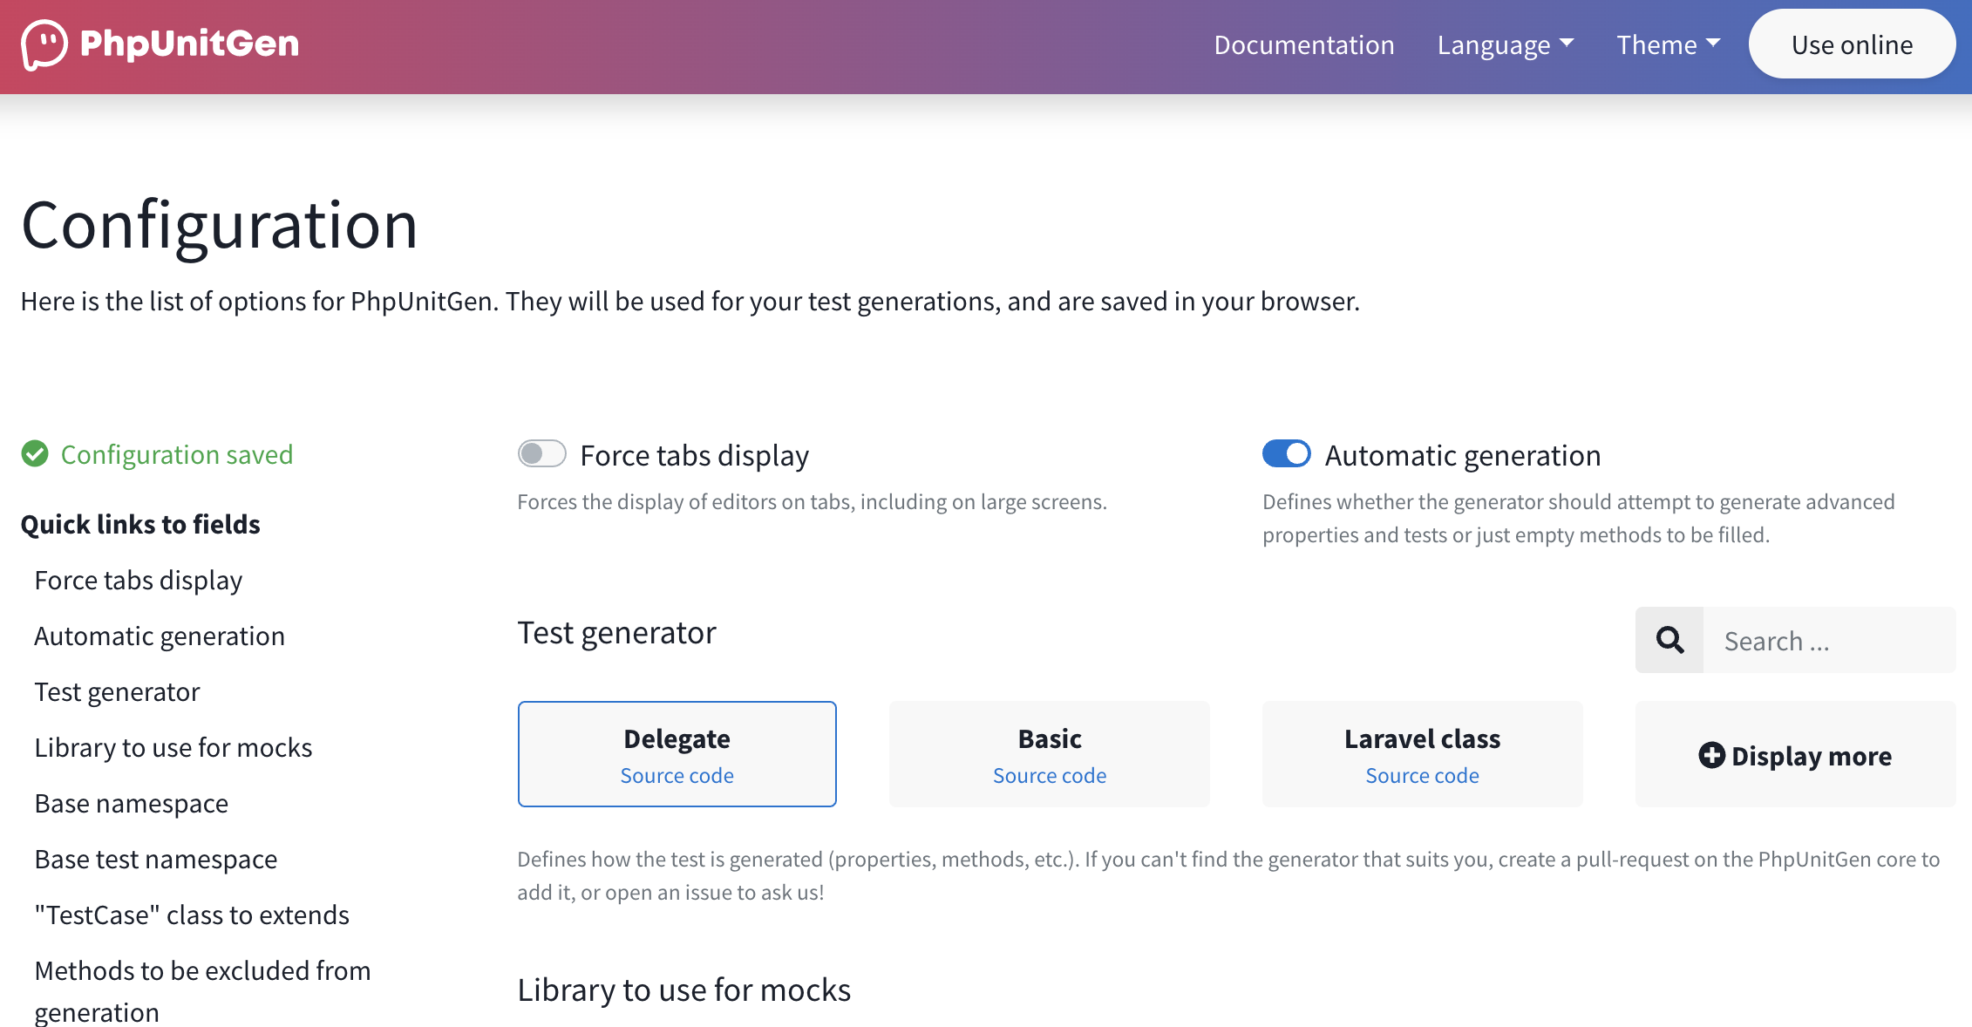Viewport: 1972px width, 1027px height.
Task: Pick the Laravel class generator option
Action: [x=1422, y=738]
